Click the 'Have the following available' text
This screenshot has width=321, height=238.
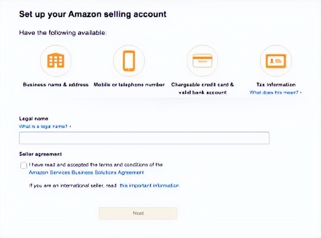63,33
